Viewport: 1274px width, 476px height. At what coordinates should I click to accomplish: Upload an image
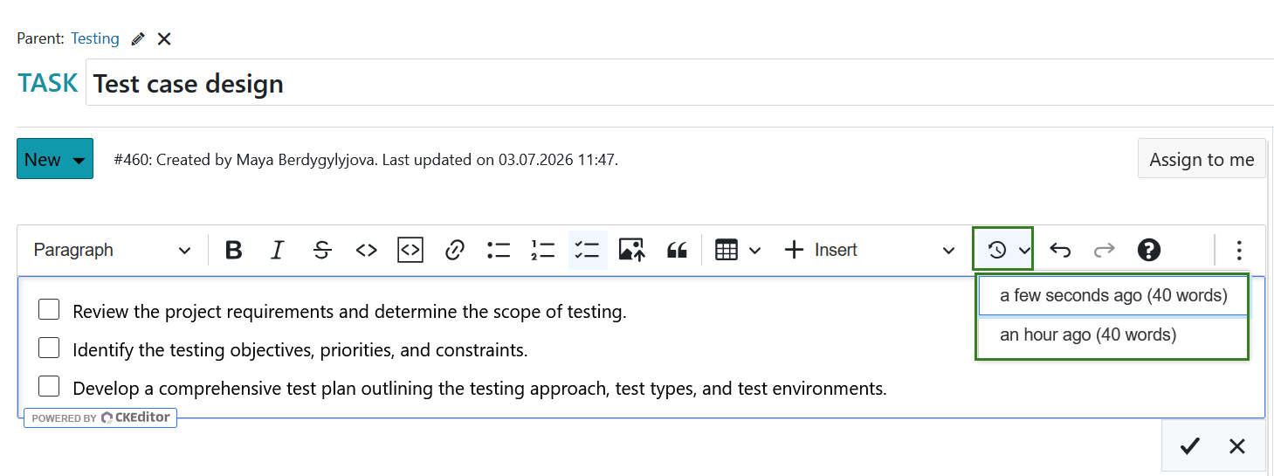631,250
